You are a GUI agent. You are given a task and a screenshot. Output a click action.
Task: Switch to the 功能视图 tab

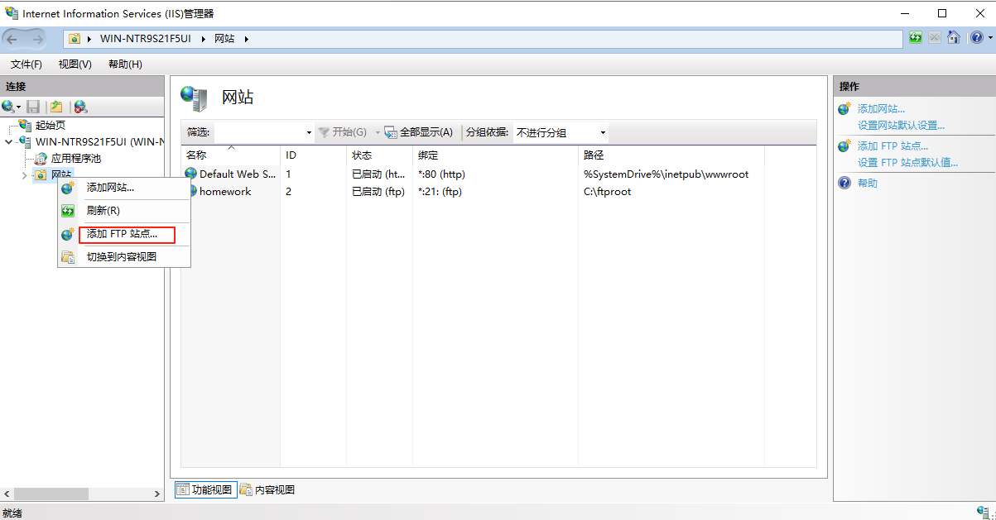click(x=206, y=489)
